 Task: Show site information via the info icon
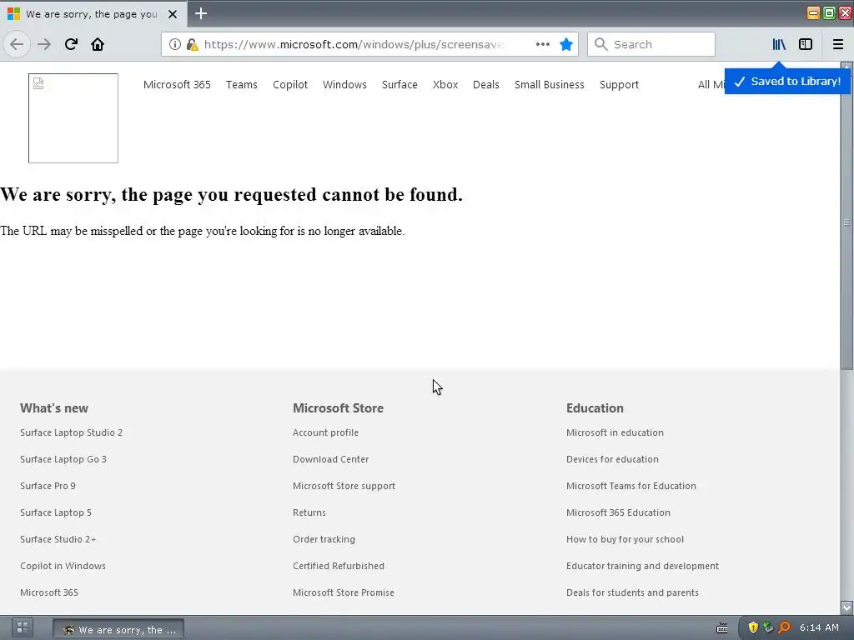click(x=175, y=44)
